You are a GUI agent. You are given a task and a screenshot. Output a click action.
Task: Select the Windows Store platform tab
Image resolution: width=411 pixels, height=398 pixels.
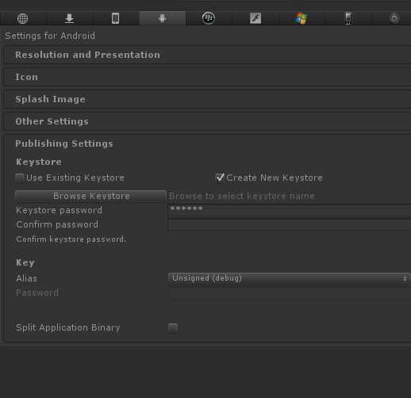point(301,18)
